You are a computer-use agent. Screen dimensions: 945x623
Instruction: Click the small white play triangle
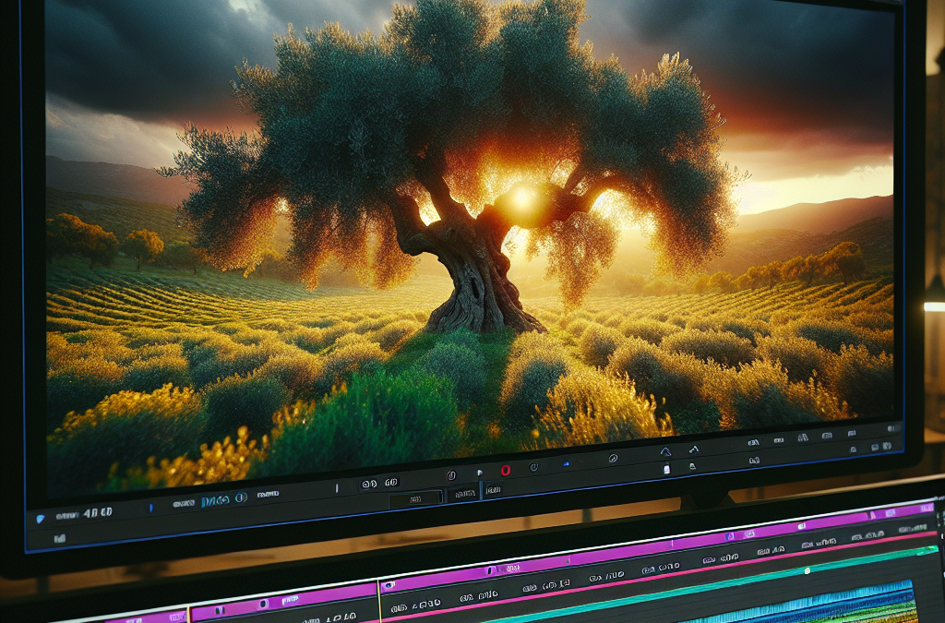tap(480, 473)
